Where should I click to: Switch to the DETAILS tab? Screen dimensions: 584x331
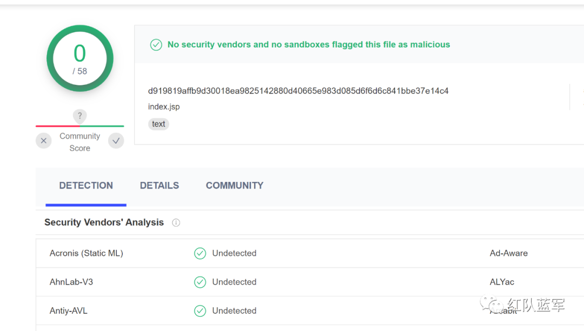coord(160,186)
